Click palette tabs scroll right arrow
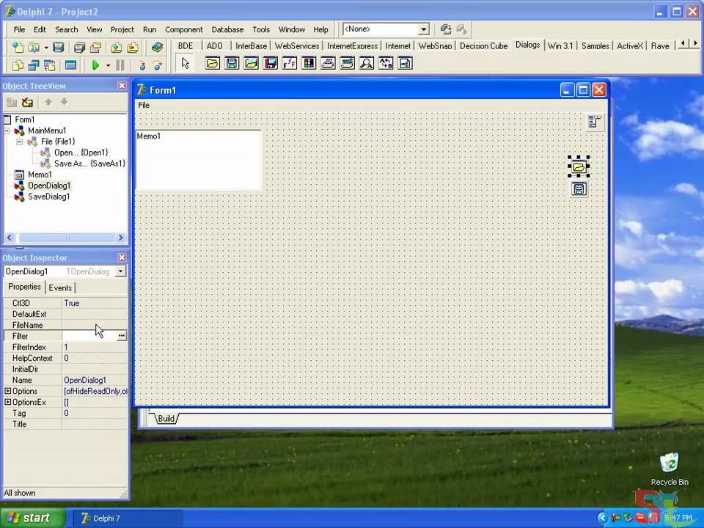The width and height of the screenshot is (704, 528). [x=695, y=43]
